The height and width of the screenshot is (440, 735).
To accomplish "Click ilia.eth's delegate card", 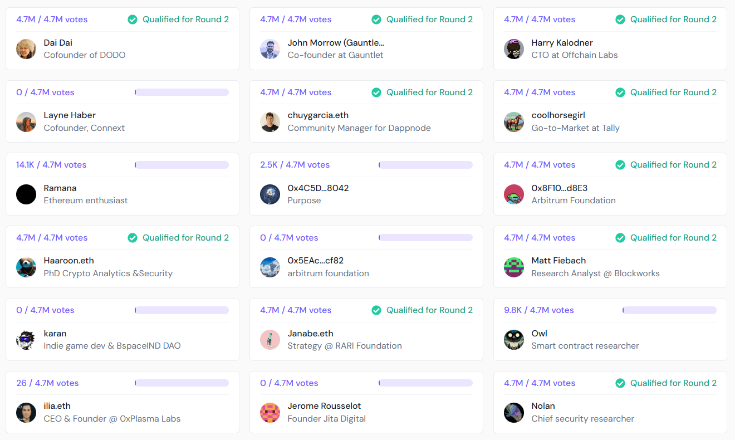I will coord(122,402).
